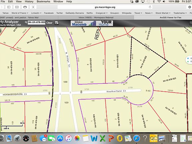This screenshot has width=192, height=144.
Task: Open Microsoft Word from the dock
Action: pyautogui.click(x=94, y=138)
